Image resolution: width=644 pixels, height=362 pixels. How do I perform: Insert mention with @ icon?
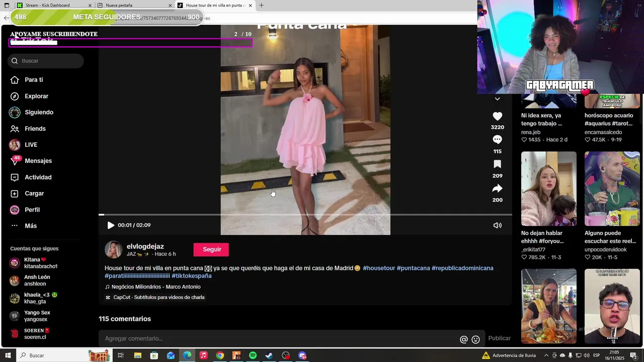464,339
